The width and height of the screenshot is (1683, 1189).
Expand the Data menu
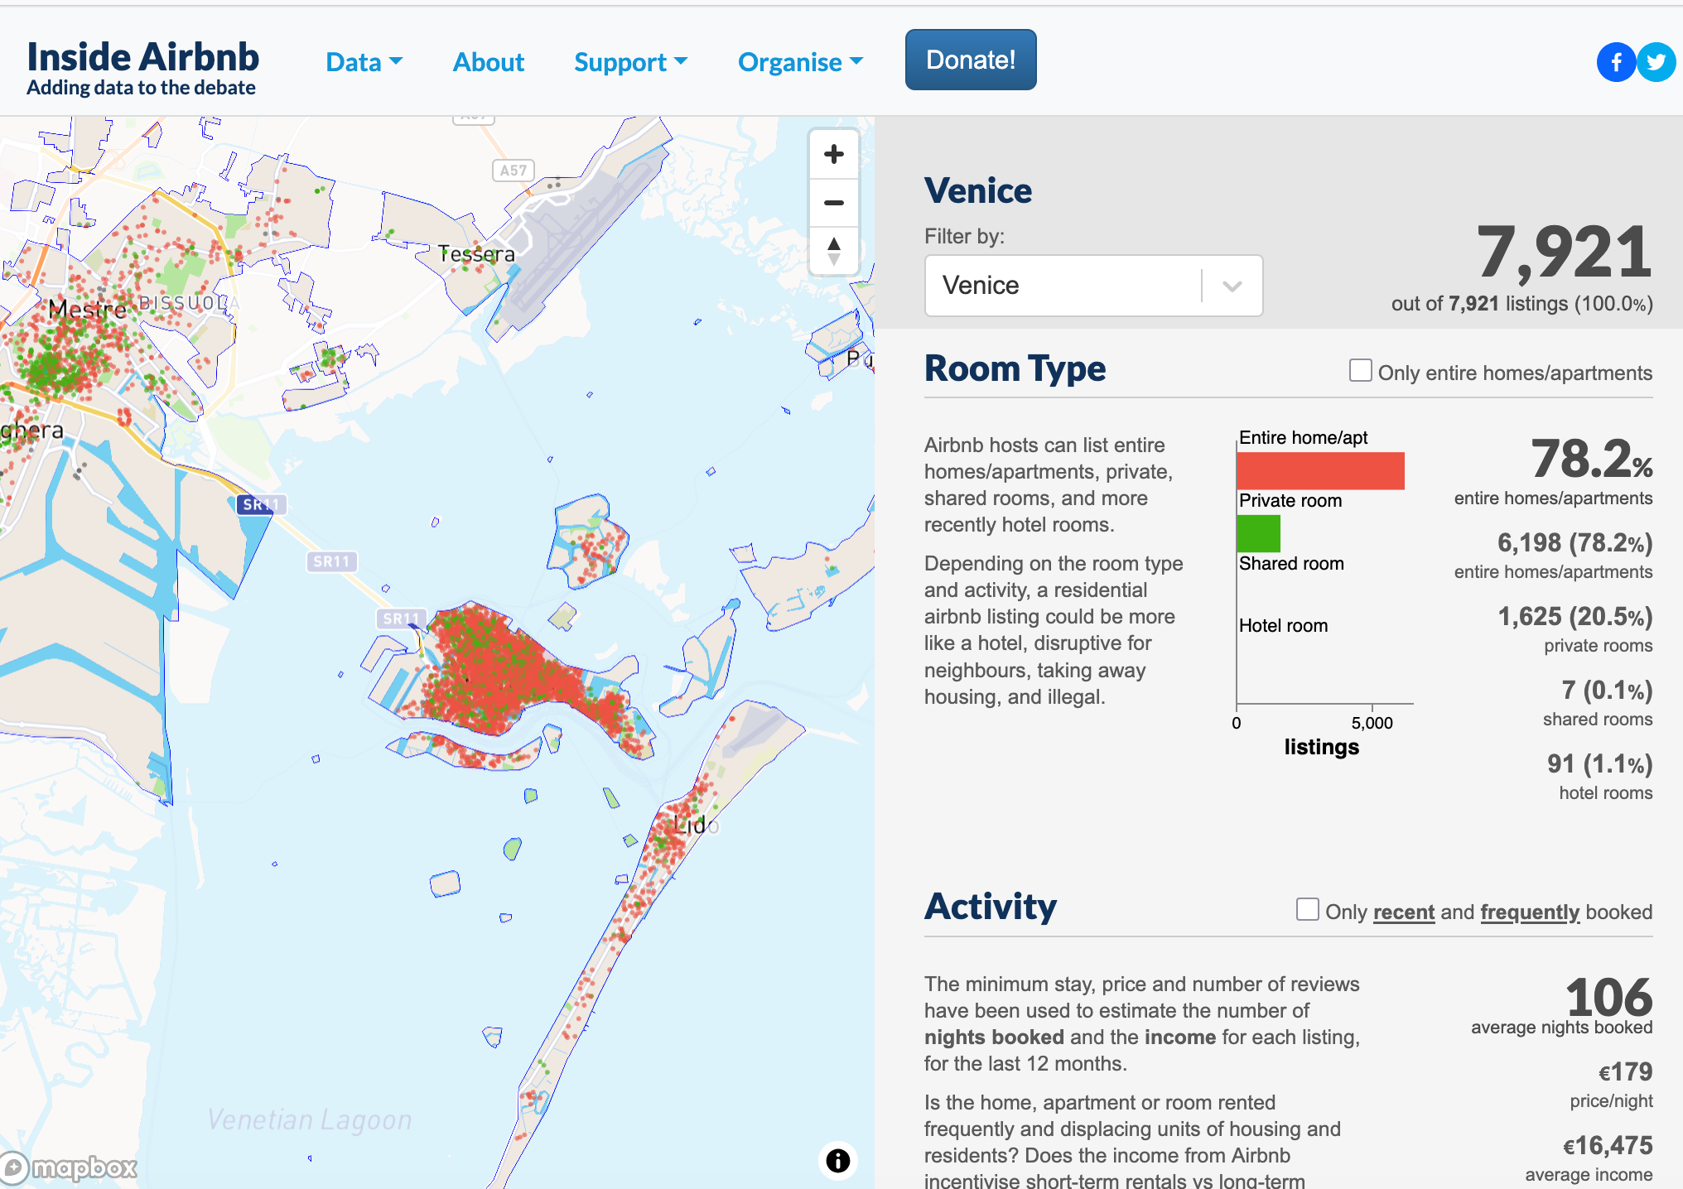pos(364,62)
